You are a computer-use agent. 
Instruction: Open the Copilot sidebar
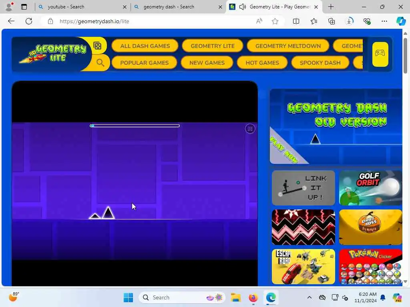(401, 21)
